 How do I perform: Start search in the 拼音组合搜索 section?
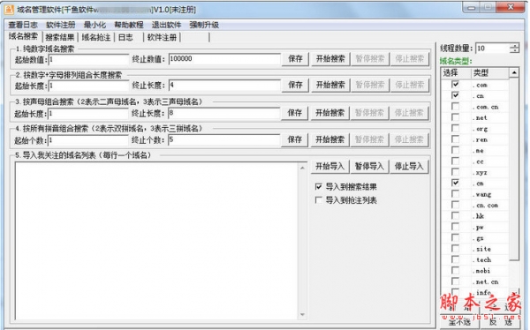329,139
